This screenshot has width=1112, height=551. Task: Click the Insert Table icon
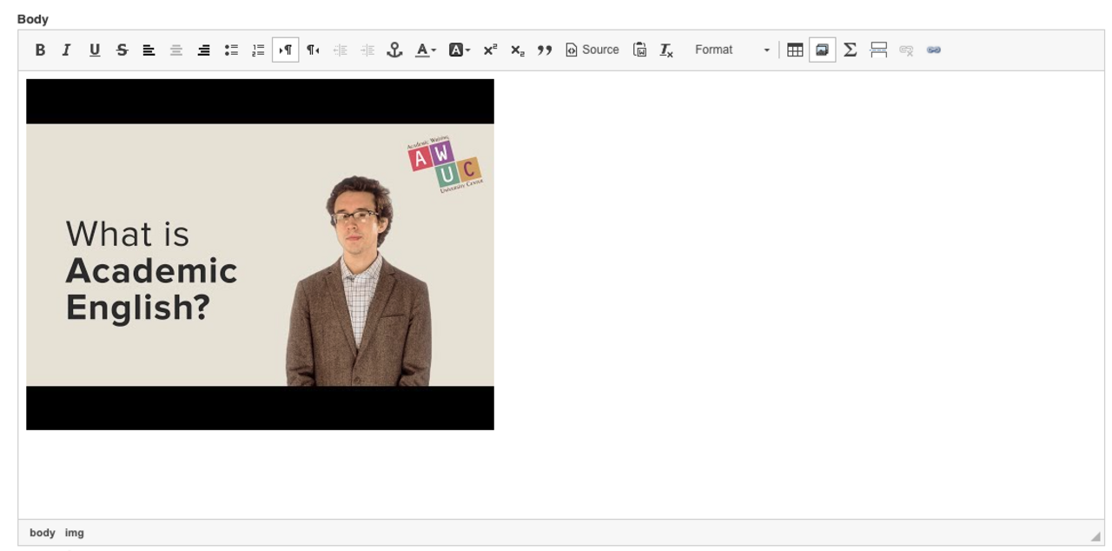point(795,50)
